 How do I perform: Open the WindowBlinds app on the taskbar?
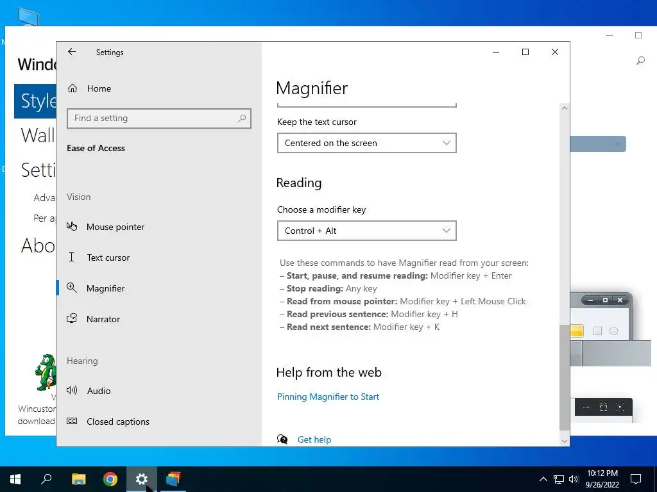(173, 479)
